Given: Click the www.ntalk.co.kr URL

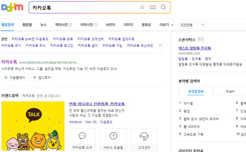Looking at the screenshot, I should point(189,53).
